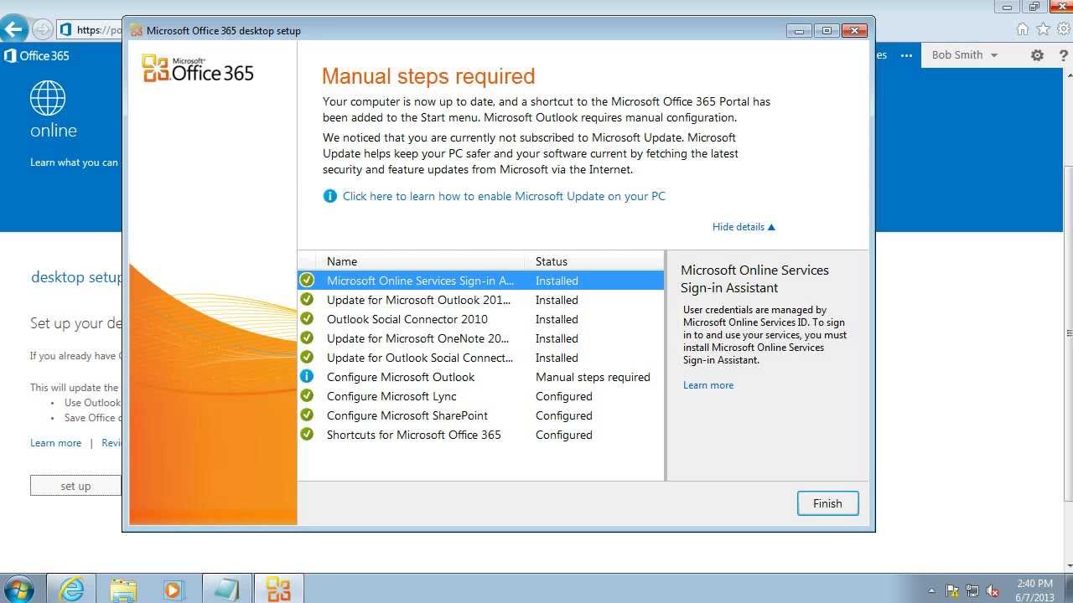
Task: Click info icon beside Configure Microsoft Outlook
Action: point(307,377)
